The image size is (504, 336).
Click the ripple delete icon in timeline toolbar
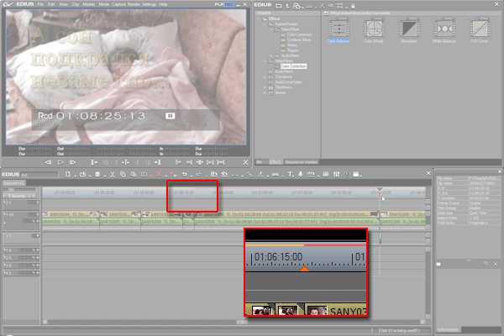pos(172,174)
